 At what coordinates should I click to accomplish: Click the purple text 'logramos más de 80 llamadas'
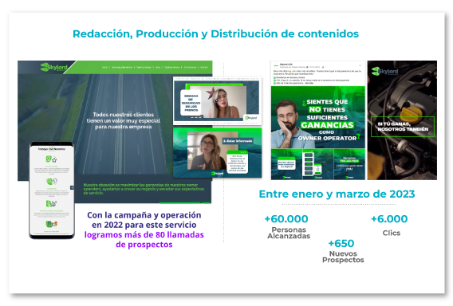[144, 235]
